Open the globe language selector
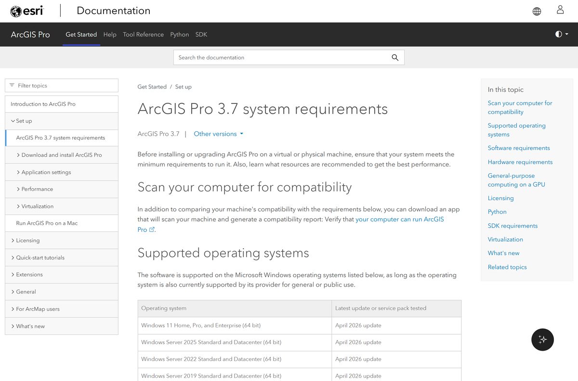Screen dimensions: 578x381 pyautogui.click(x=537, y=11)
